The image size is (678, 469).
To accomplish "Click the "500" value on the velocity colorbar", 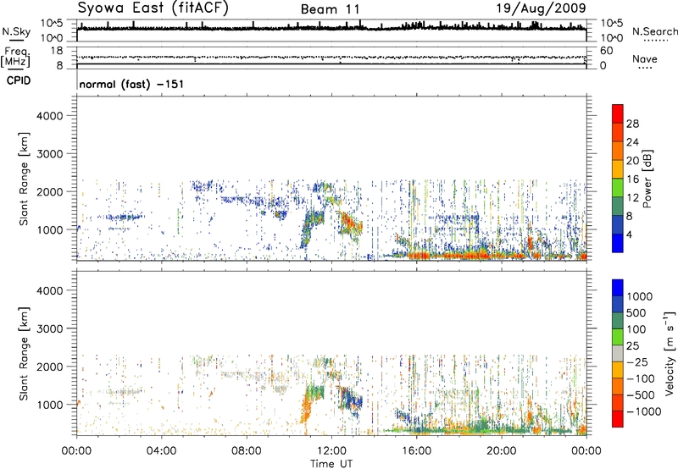I will pos(636,313).
